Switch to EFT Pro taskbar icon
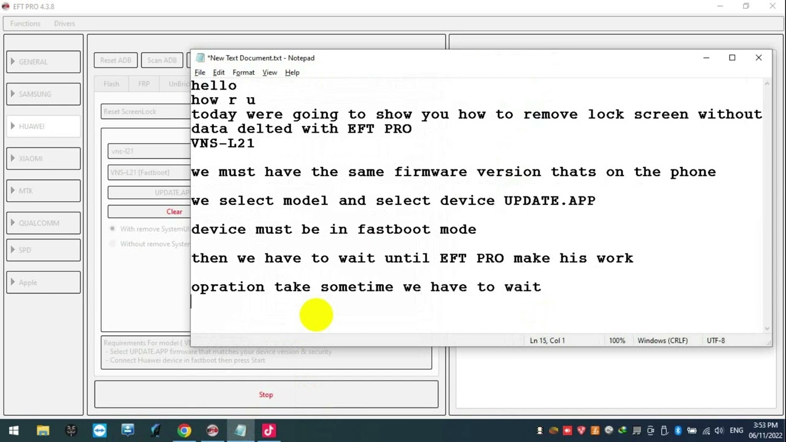The width and height of the screenshot is (786, 442). (x=212, y=430)
